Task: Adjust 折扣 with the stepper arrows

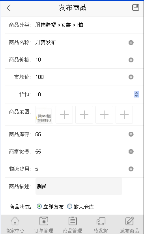Action: tap(137, 94)
